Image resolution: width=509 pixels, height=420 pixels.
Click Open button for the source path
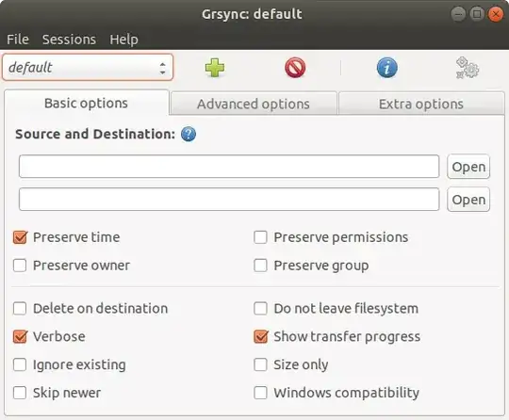468,167
